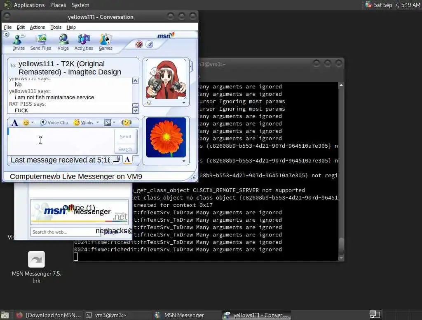Click the contact's anime display picture

[x=166, y=79]
